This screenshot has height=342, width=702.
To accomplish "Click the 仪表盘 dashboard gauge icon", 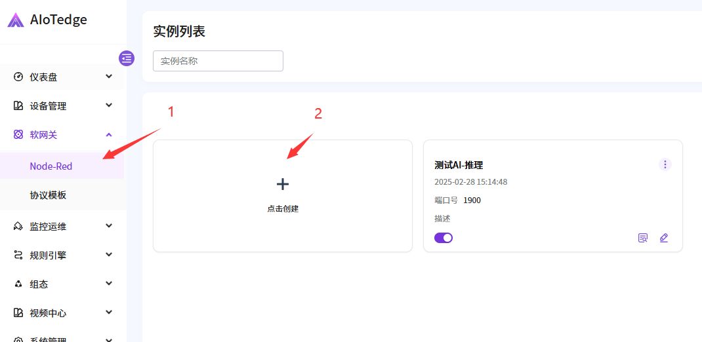I will 18,77.
